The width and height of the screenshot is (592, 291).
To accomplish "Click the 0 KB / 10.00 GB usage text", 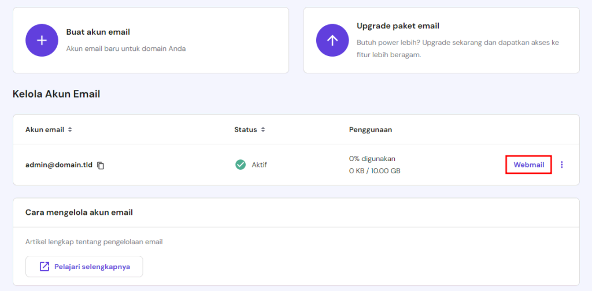I will (x=375, y=171).
